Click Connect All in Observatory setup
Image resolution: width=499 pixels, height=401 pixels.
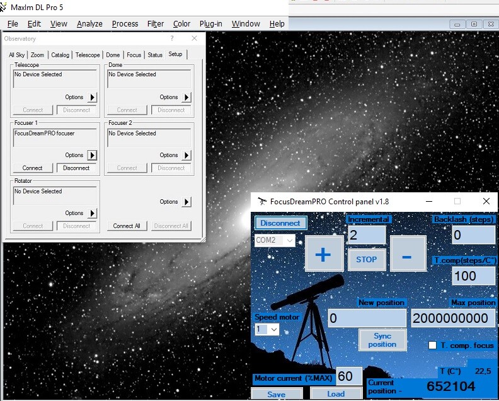tap(127, 226)
